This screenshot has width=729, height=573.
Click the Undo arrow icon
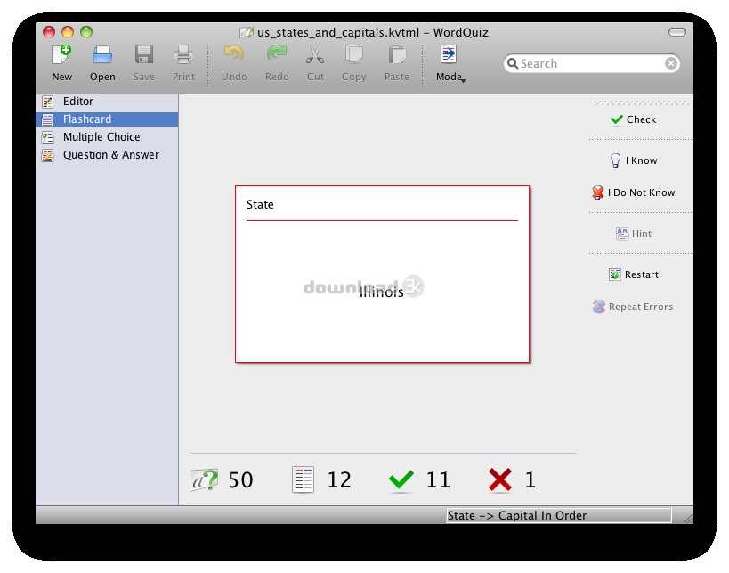point(234,54)
